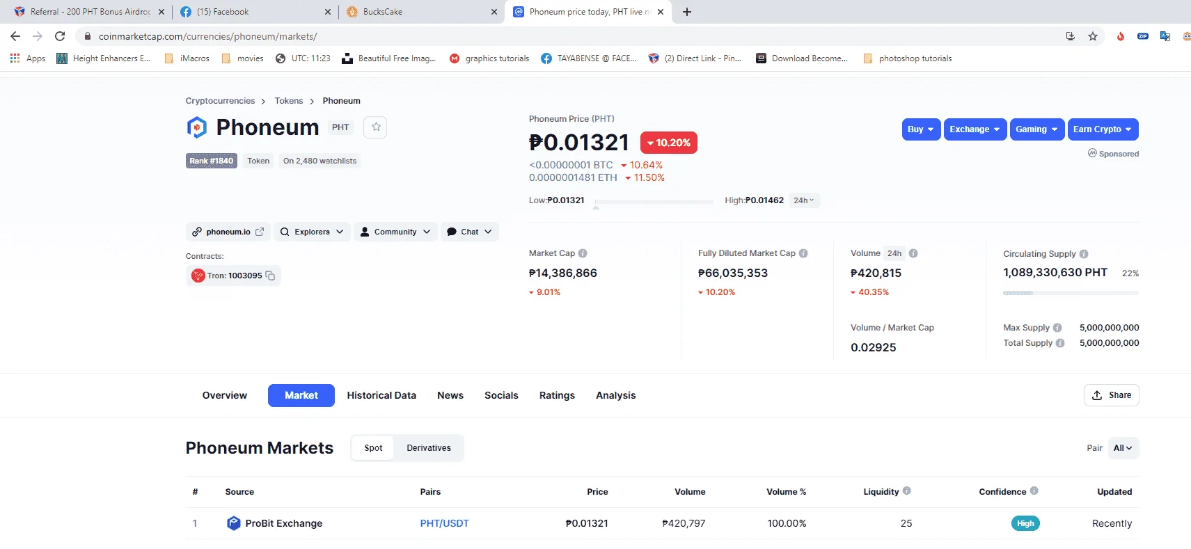Image resolution: width=1191 pixels, height=549 pixels.
Task: Open Max Supply info icon
Action: [x=1057, y=328]
